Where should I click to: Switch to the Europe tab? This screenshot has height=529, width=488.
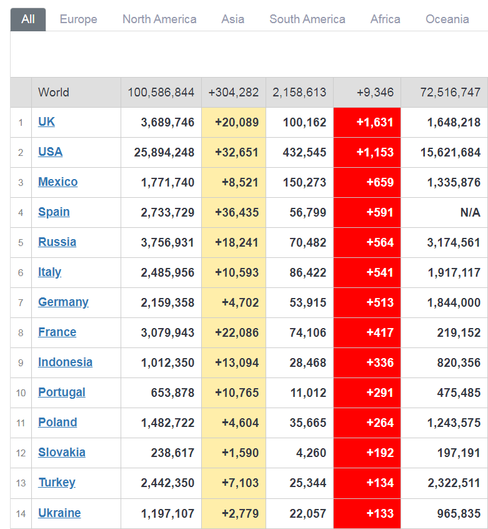pos(78,19)
